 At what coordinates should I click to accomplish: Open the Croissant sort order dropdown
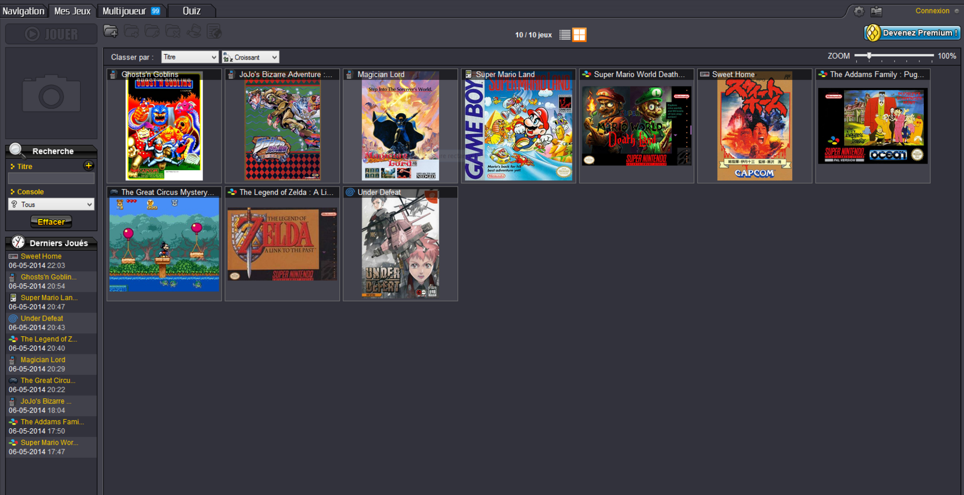[x=250, y=57]
